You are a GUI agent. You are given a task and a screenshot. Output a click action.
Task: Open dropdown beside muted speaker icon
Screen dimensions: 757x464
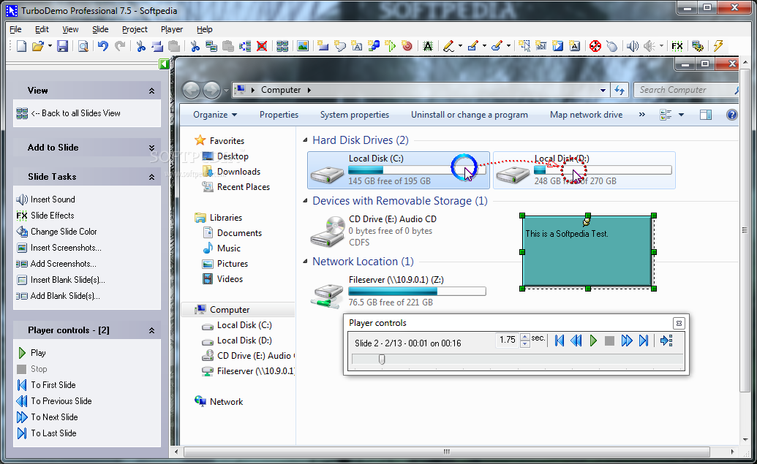[661, 46]
